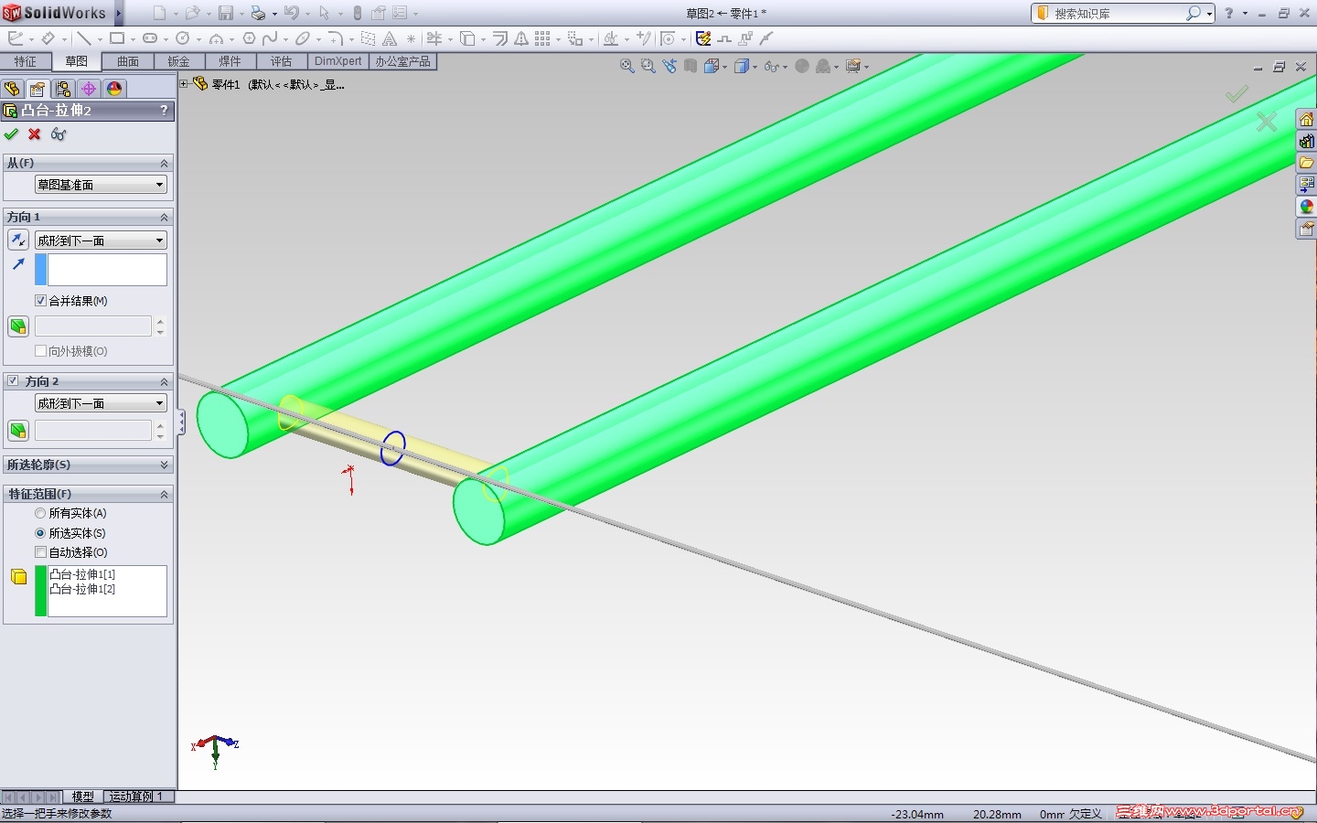Toggle detailed preview glasses icon
The width and height of the screenshot is (1317, 823).
[x=59, y=134]
